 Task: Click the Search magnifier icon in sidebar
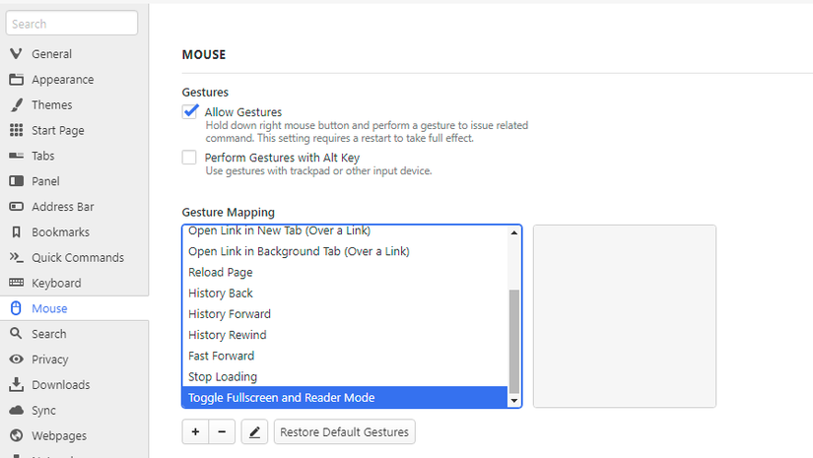[16, 333]
